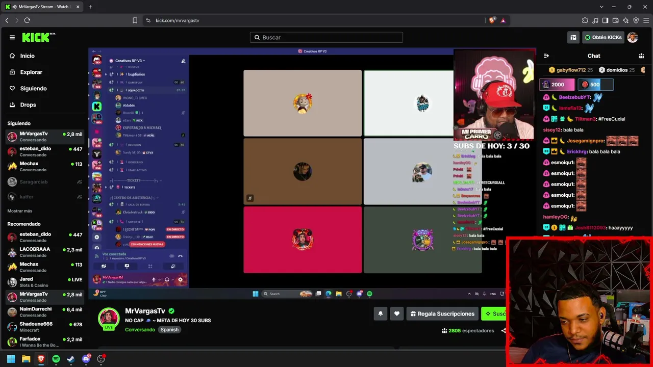Open the Windows Start menu
The image size is (653, 367).
pos(11,359)
